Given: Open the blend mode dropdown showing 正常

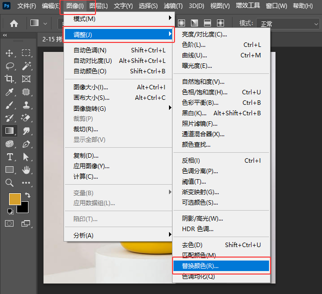Looking at the screenshot, I should coord(288,24).
